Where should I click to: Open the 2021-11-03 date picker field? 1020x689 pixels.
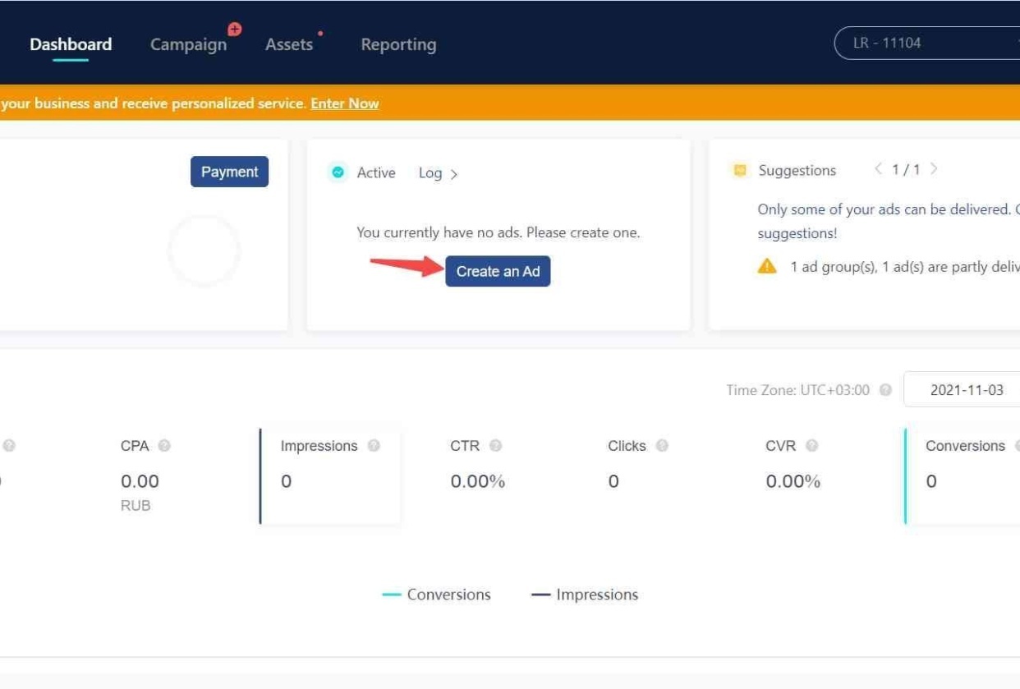pyautogui.click(x=962, y=390)
